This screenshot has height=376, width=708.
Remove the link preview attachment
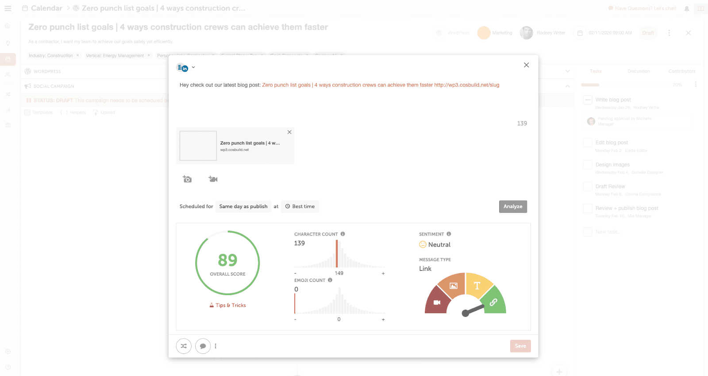(289, 132)
